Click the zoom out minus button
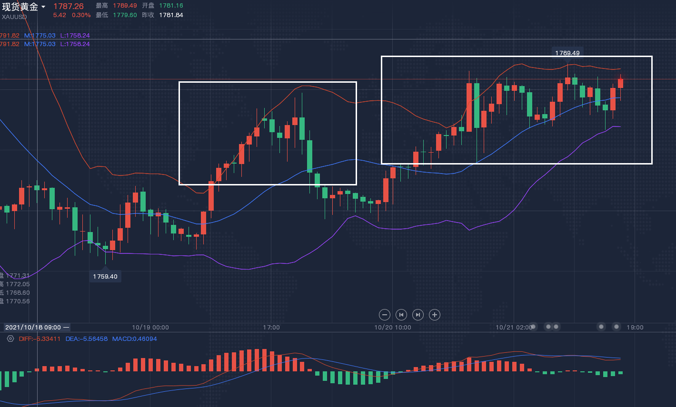This screenshot has height=407, width=676. [385, 315]
